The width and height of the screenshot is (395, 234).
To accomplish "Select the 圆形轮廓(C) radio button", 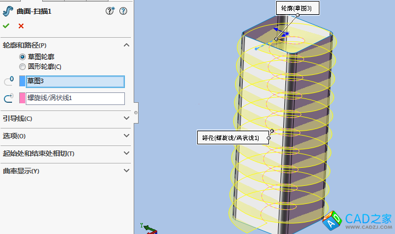I will point(22,67).
